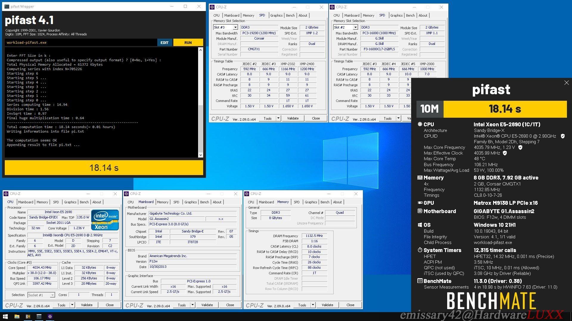This screenshot has width=572, height=321.
Task: Open SPD tab in Mainboard window
Action: tap(176, 202)
